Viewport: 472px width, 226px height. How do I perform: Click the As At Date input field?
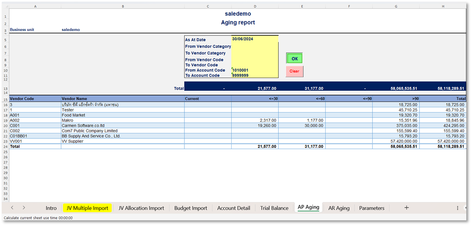tap(254, 39)
